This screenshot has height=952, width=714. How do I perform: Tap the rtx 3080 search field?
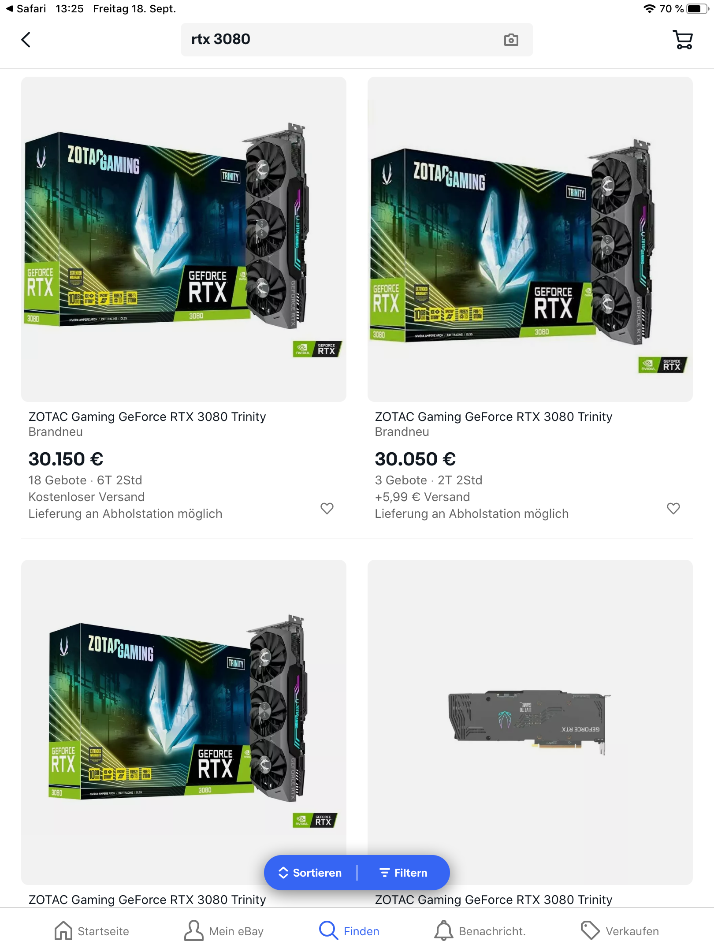click(357, 40)
